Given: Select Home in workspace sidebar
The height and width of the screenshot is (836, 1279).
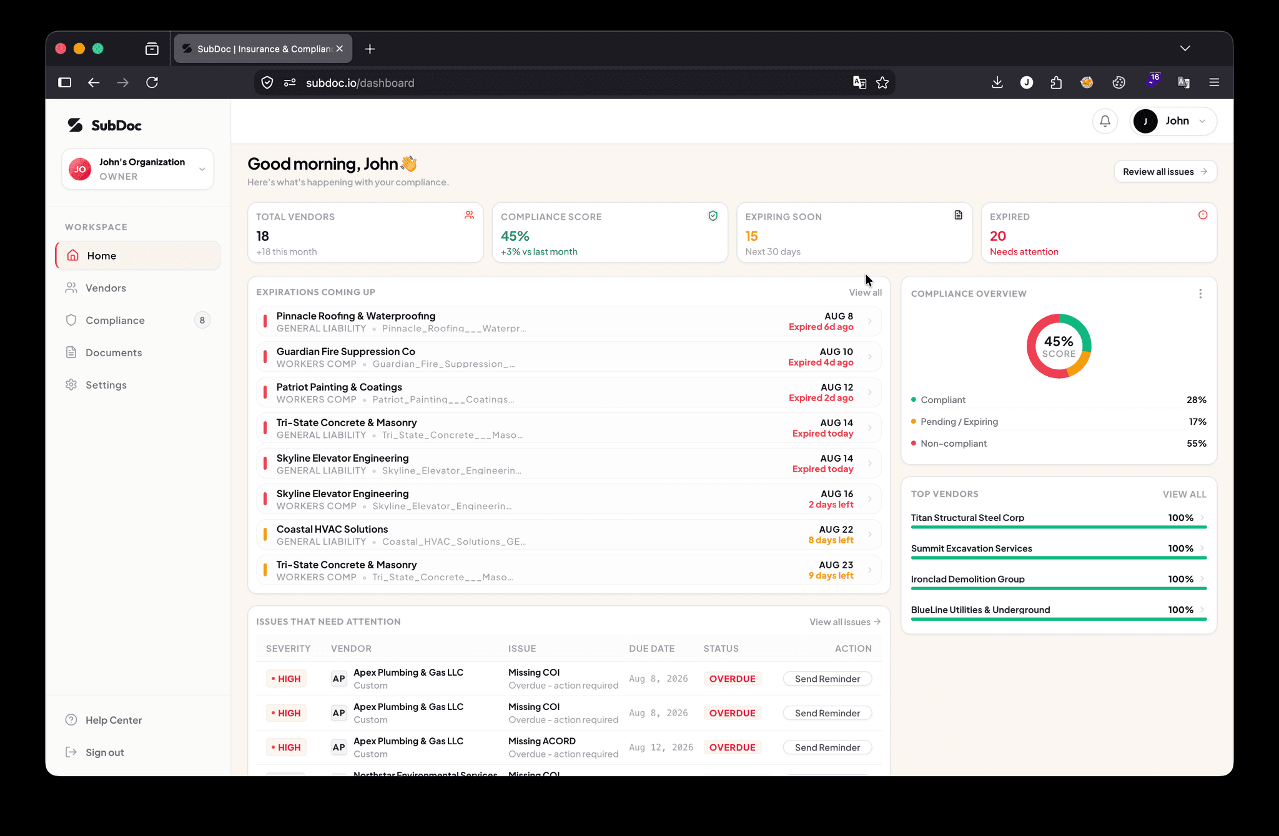Looking at the screenshot, I should [138, 256].
